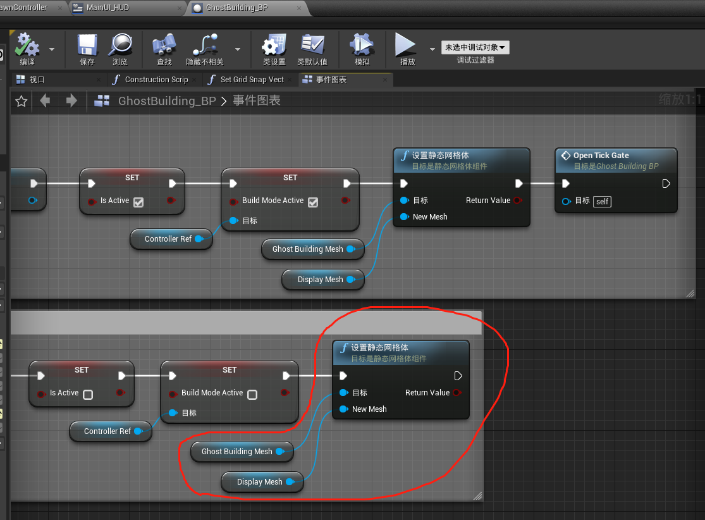Click the 事件图表 breadcrumb text
The image size is (705, 520).
(x=257, y=101)
